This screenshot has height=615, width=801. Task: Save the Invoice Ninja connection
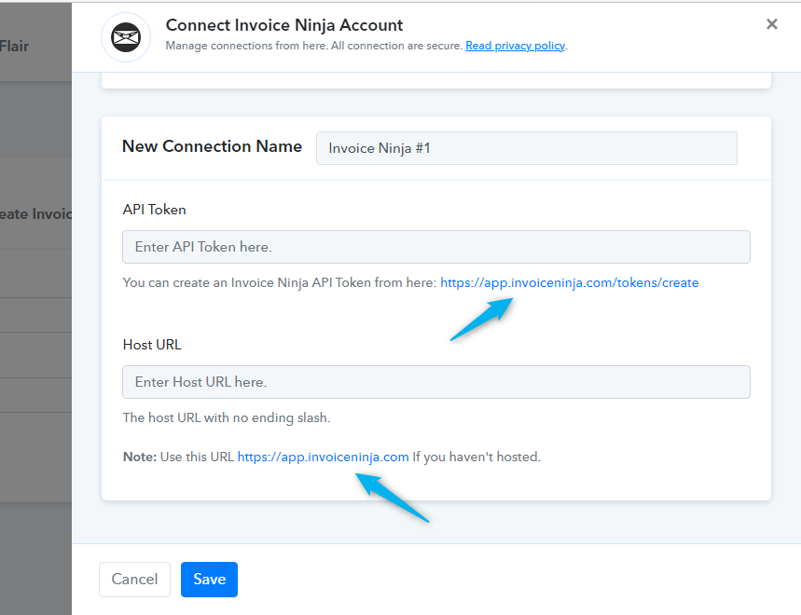(209, 580)
